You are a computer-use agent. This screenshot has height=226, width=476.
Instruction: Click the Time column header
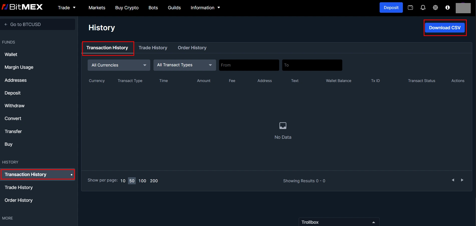tap(164, 81)
